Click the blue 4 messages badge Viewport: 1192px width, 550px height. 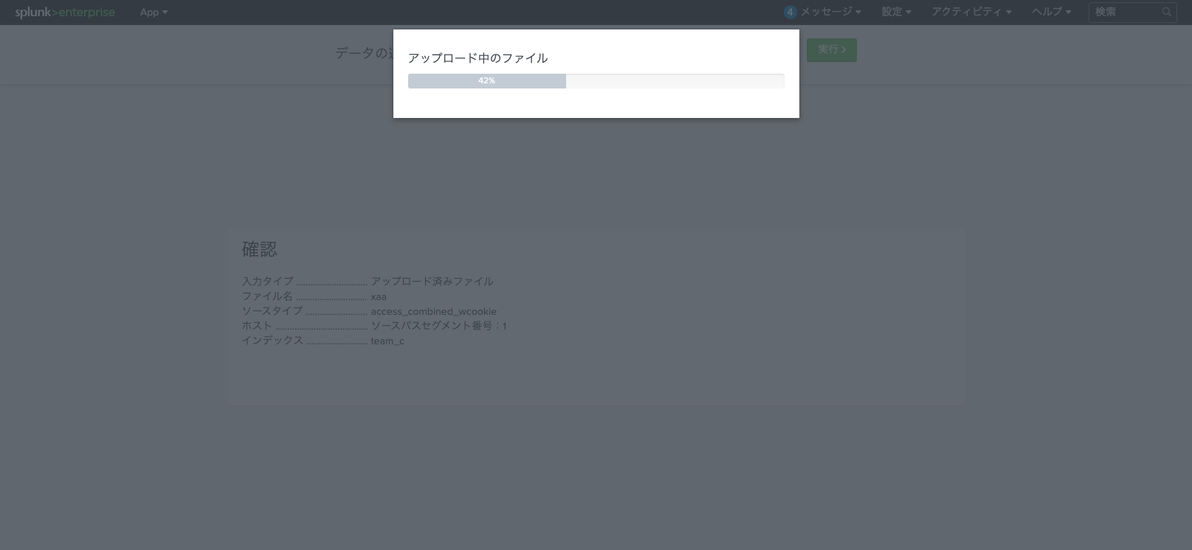click(x=790, y=12)
